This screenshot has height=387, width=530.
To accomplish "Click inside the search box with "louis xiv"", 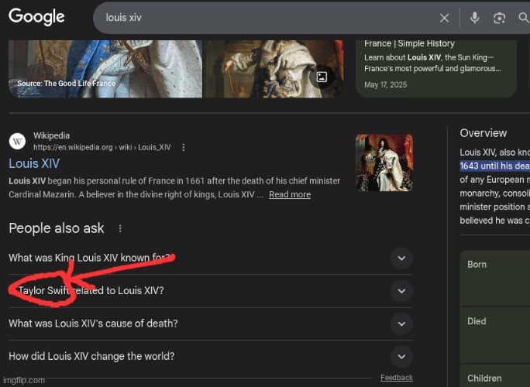I will click(263, 18).
